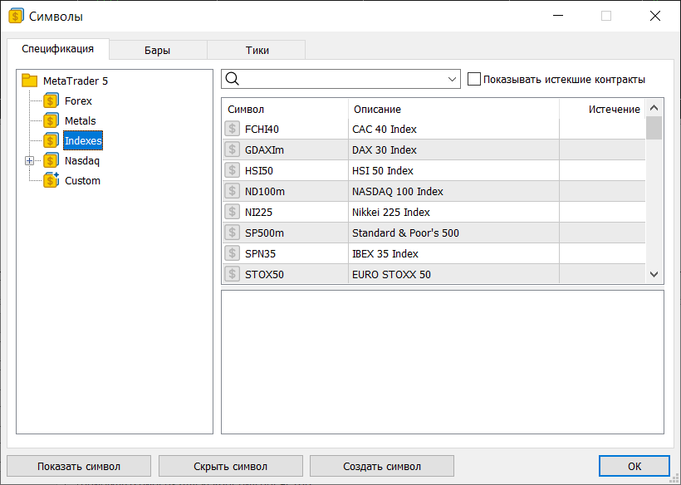This screenshot has width=681, height=485.
Task: Click the Custom group icon
Action: (x=51, y=180)
